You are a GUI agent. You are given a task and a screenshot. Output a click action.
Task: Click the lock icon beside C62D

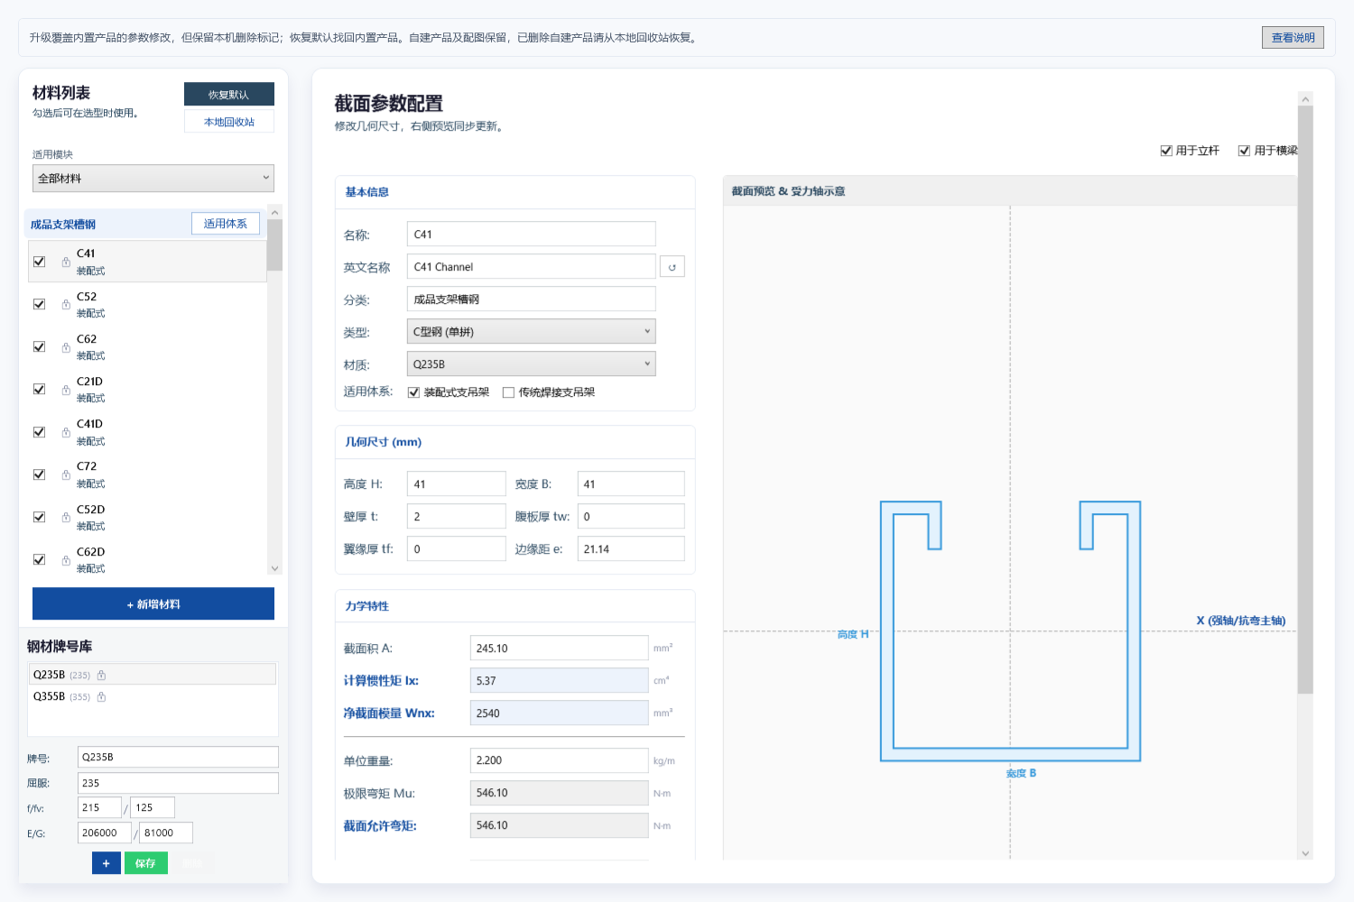66,560
